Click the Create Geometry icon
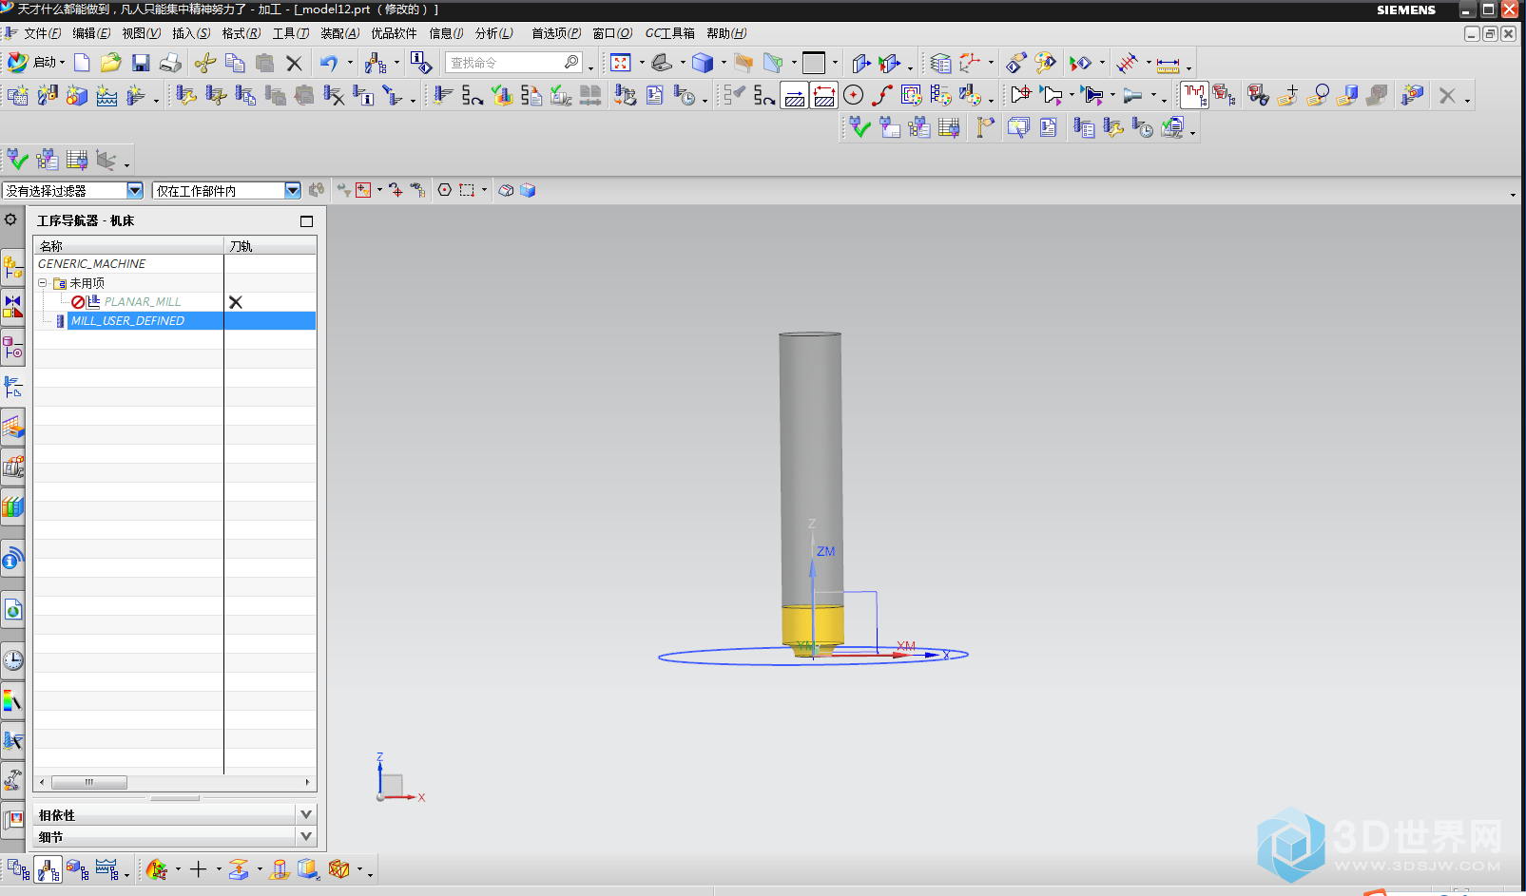Screen dimensions: 1526x896 [x=77, y=95]
